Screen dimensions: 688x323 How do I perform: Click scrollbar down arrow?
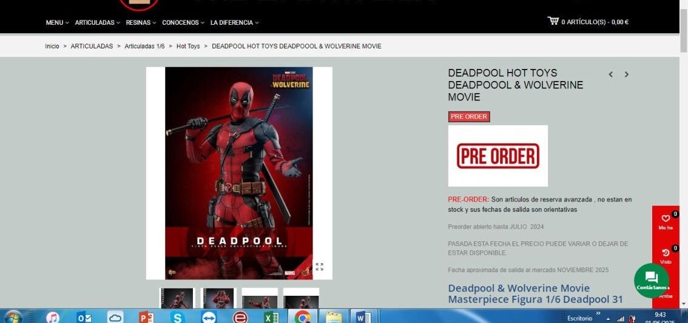pos(684,304)
